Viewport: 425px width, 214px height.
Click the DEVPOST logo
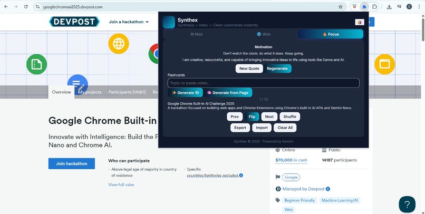click(74, 22)
